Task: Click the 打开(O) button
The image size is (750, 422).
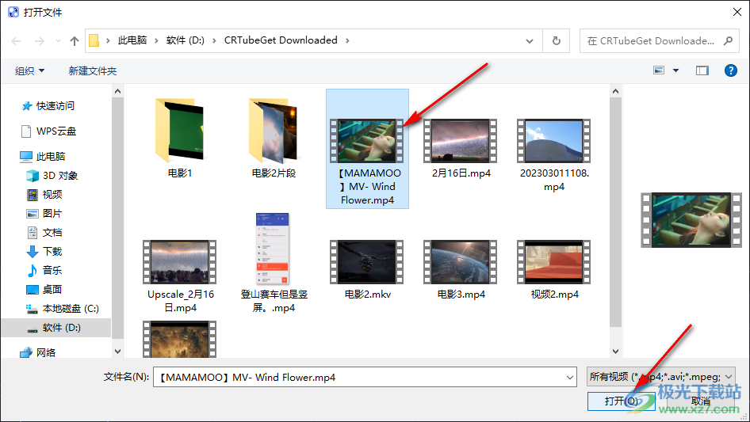Action: click(622, 401)
